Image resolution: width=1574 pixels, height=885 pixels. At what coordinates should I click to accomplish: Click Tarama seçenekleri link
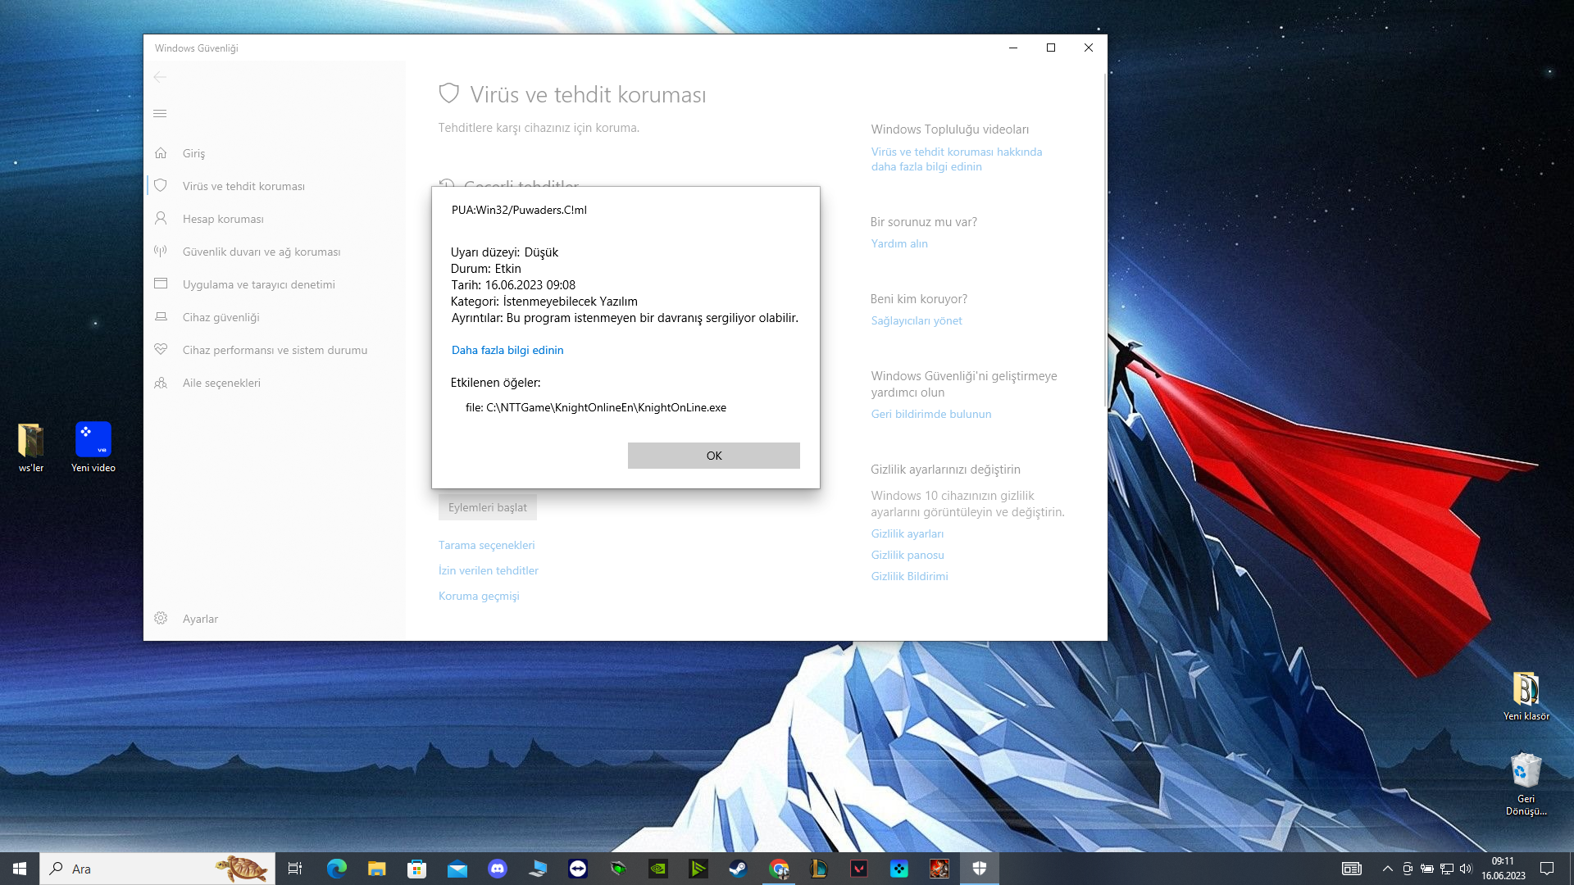[x=486, y=545]
